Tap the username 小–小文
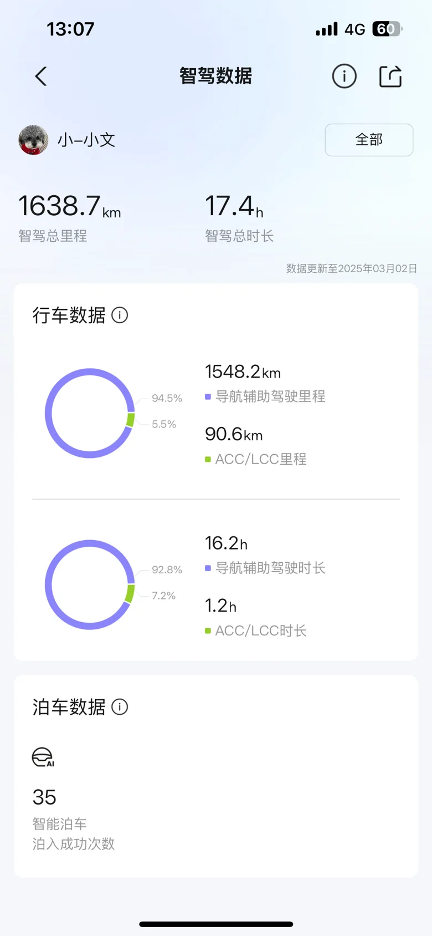The height and width of the screenshot is (936, 432). (86, 140)
